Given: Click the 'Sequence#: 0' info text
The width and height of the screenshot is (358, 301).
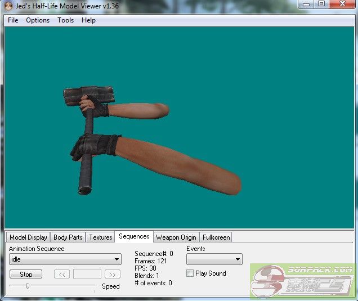Looking at the screenshot, I should pos(154,254).
